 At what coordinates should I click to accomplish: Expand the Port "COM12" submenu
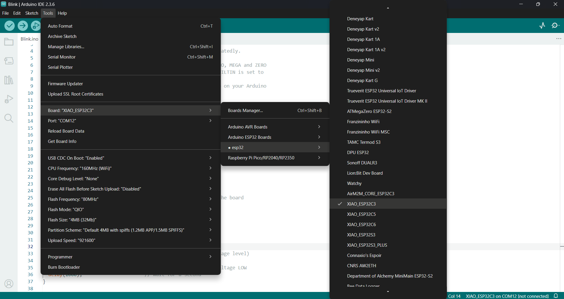click(131, 121)
